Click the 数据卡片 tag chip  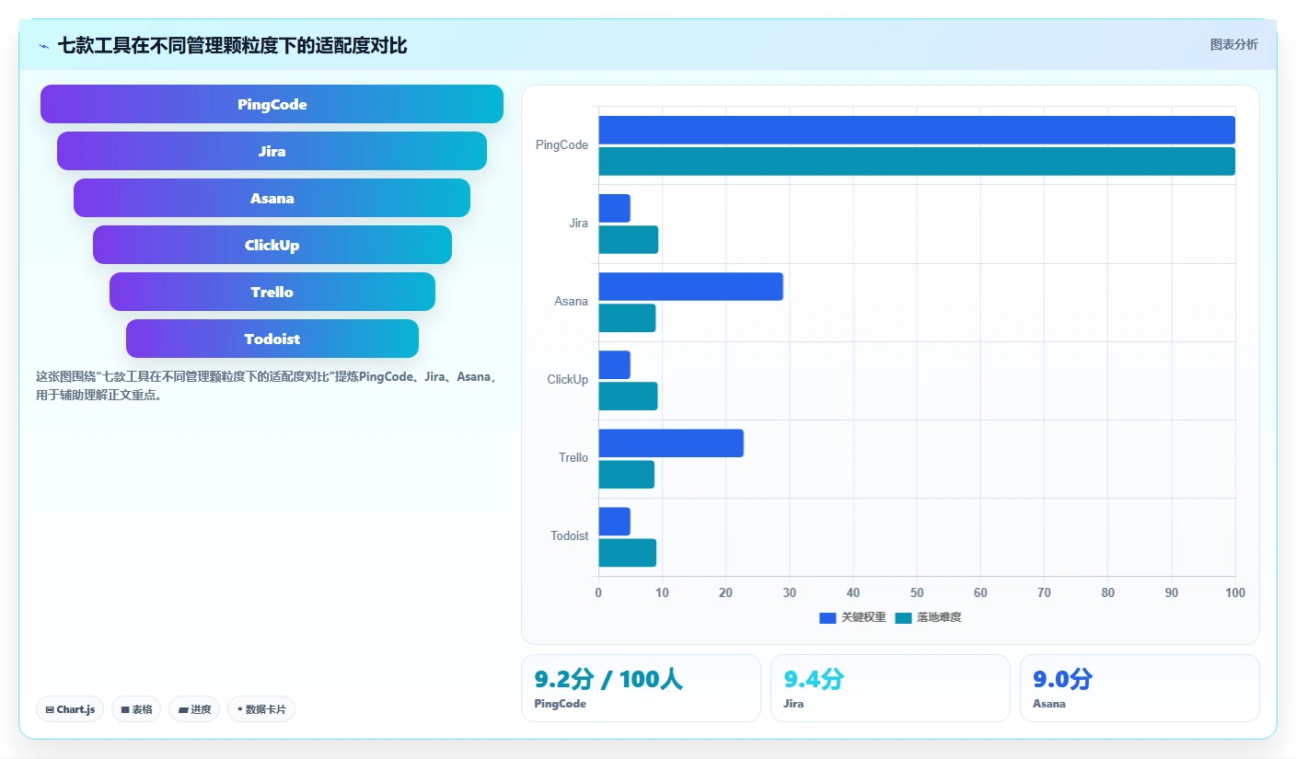261,709
